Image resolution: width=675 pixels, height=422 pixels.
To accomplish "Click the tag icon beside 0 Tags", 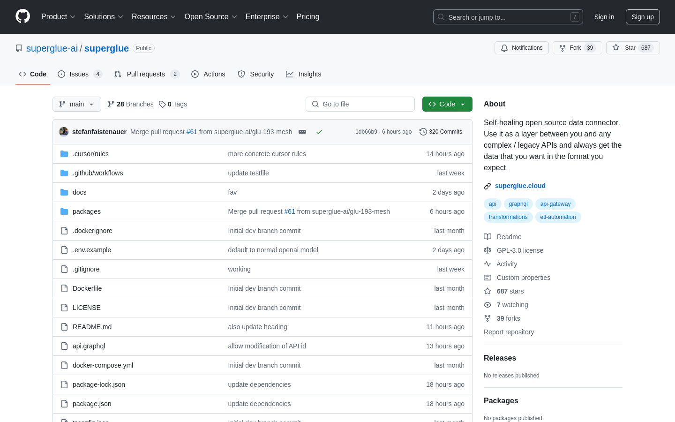I will coord(162,104).
